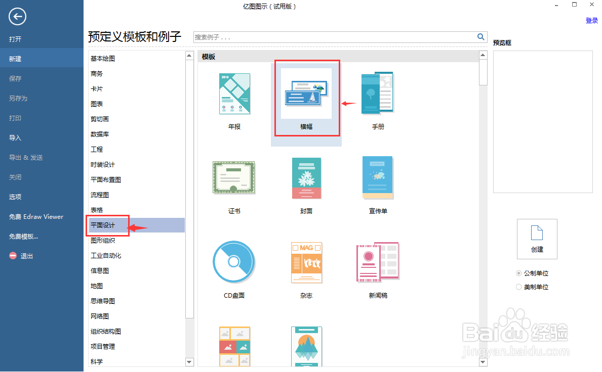Select the mountain poster template at bottom
602x372 pixels.
coord(306,346)
